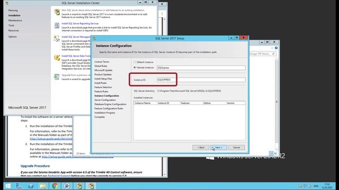Click the Back button in SQL Server Setup
Viewport: 339px width, 190px height.
tap(201, 148)
